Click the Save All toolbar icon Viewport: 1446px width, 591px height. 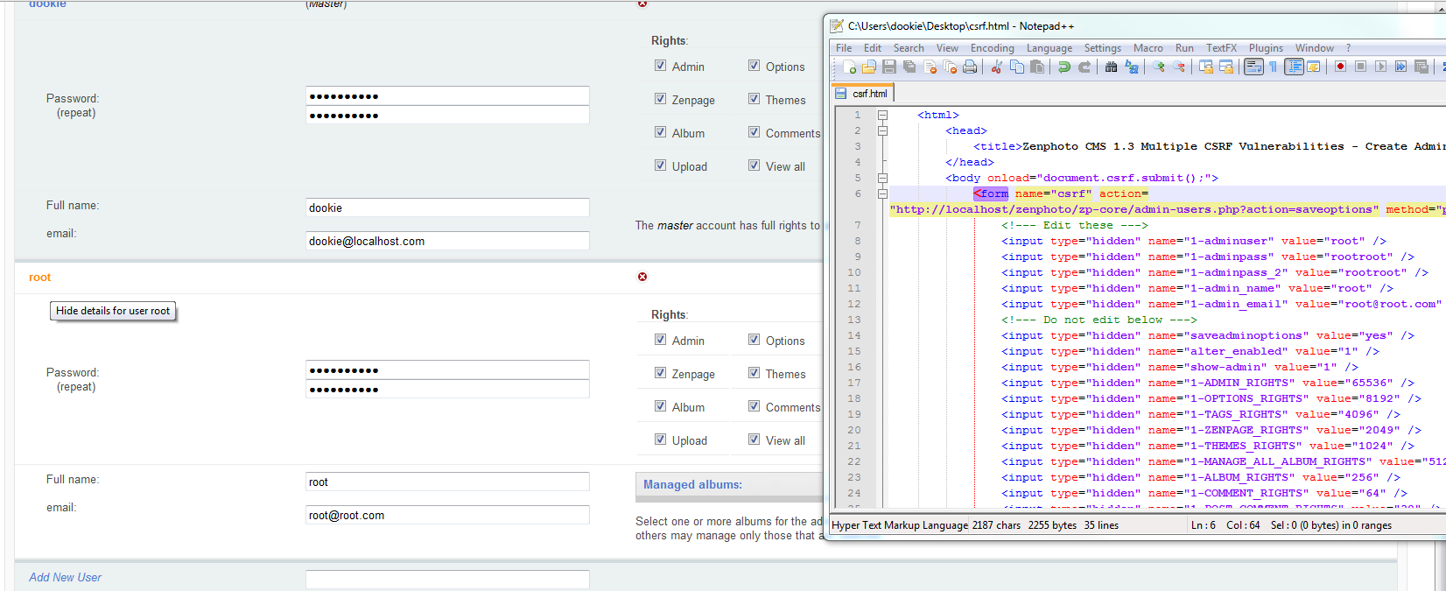click(909, 67)
